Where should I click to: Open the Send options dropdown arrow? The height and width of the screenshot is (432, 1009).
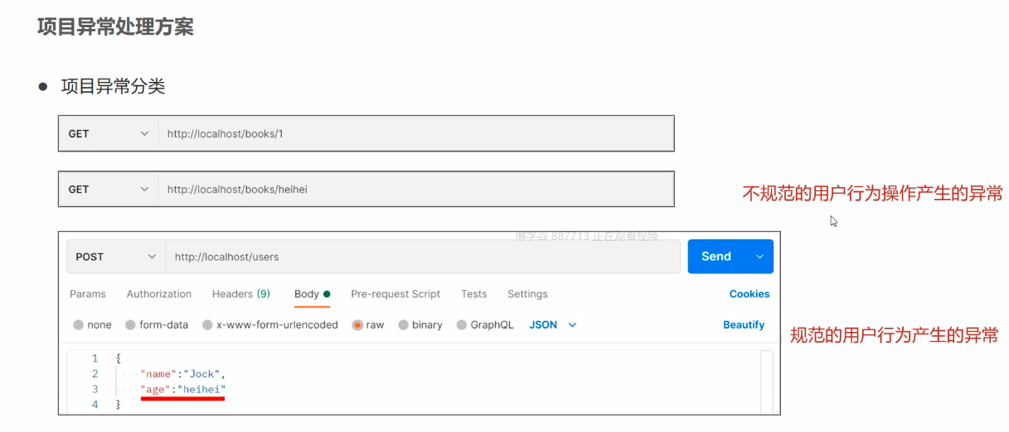pyautogui.click(x=759, y=257)
